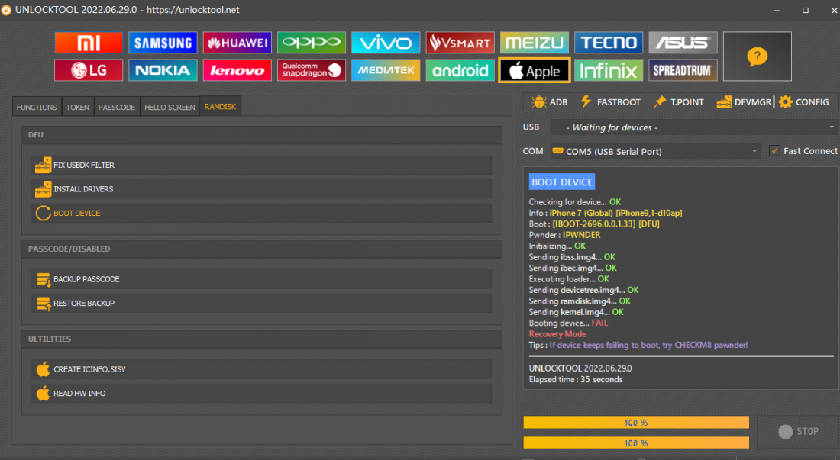Click the 'Recovery Mode' log line
The width and height of the screenshot is (840, 460).
point(557,334)
